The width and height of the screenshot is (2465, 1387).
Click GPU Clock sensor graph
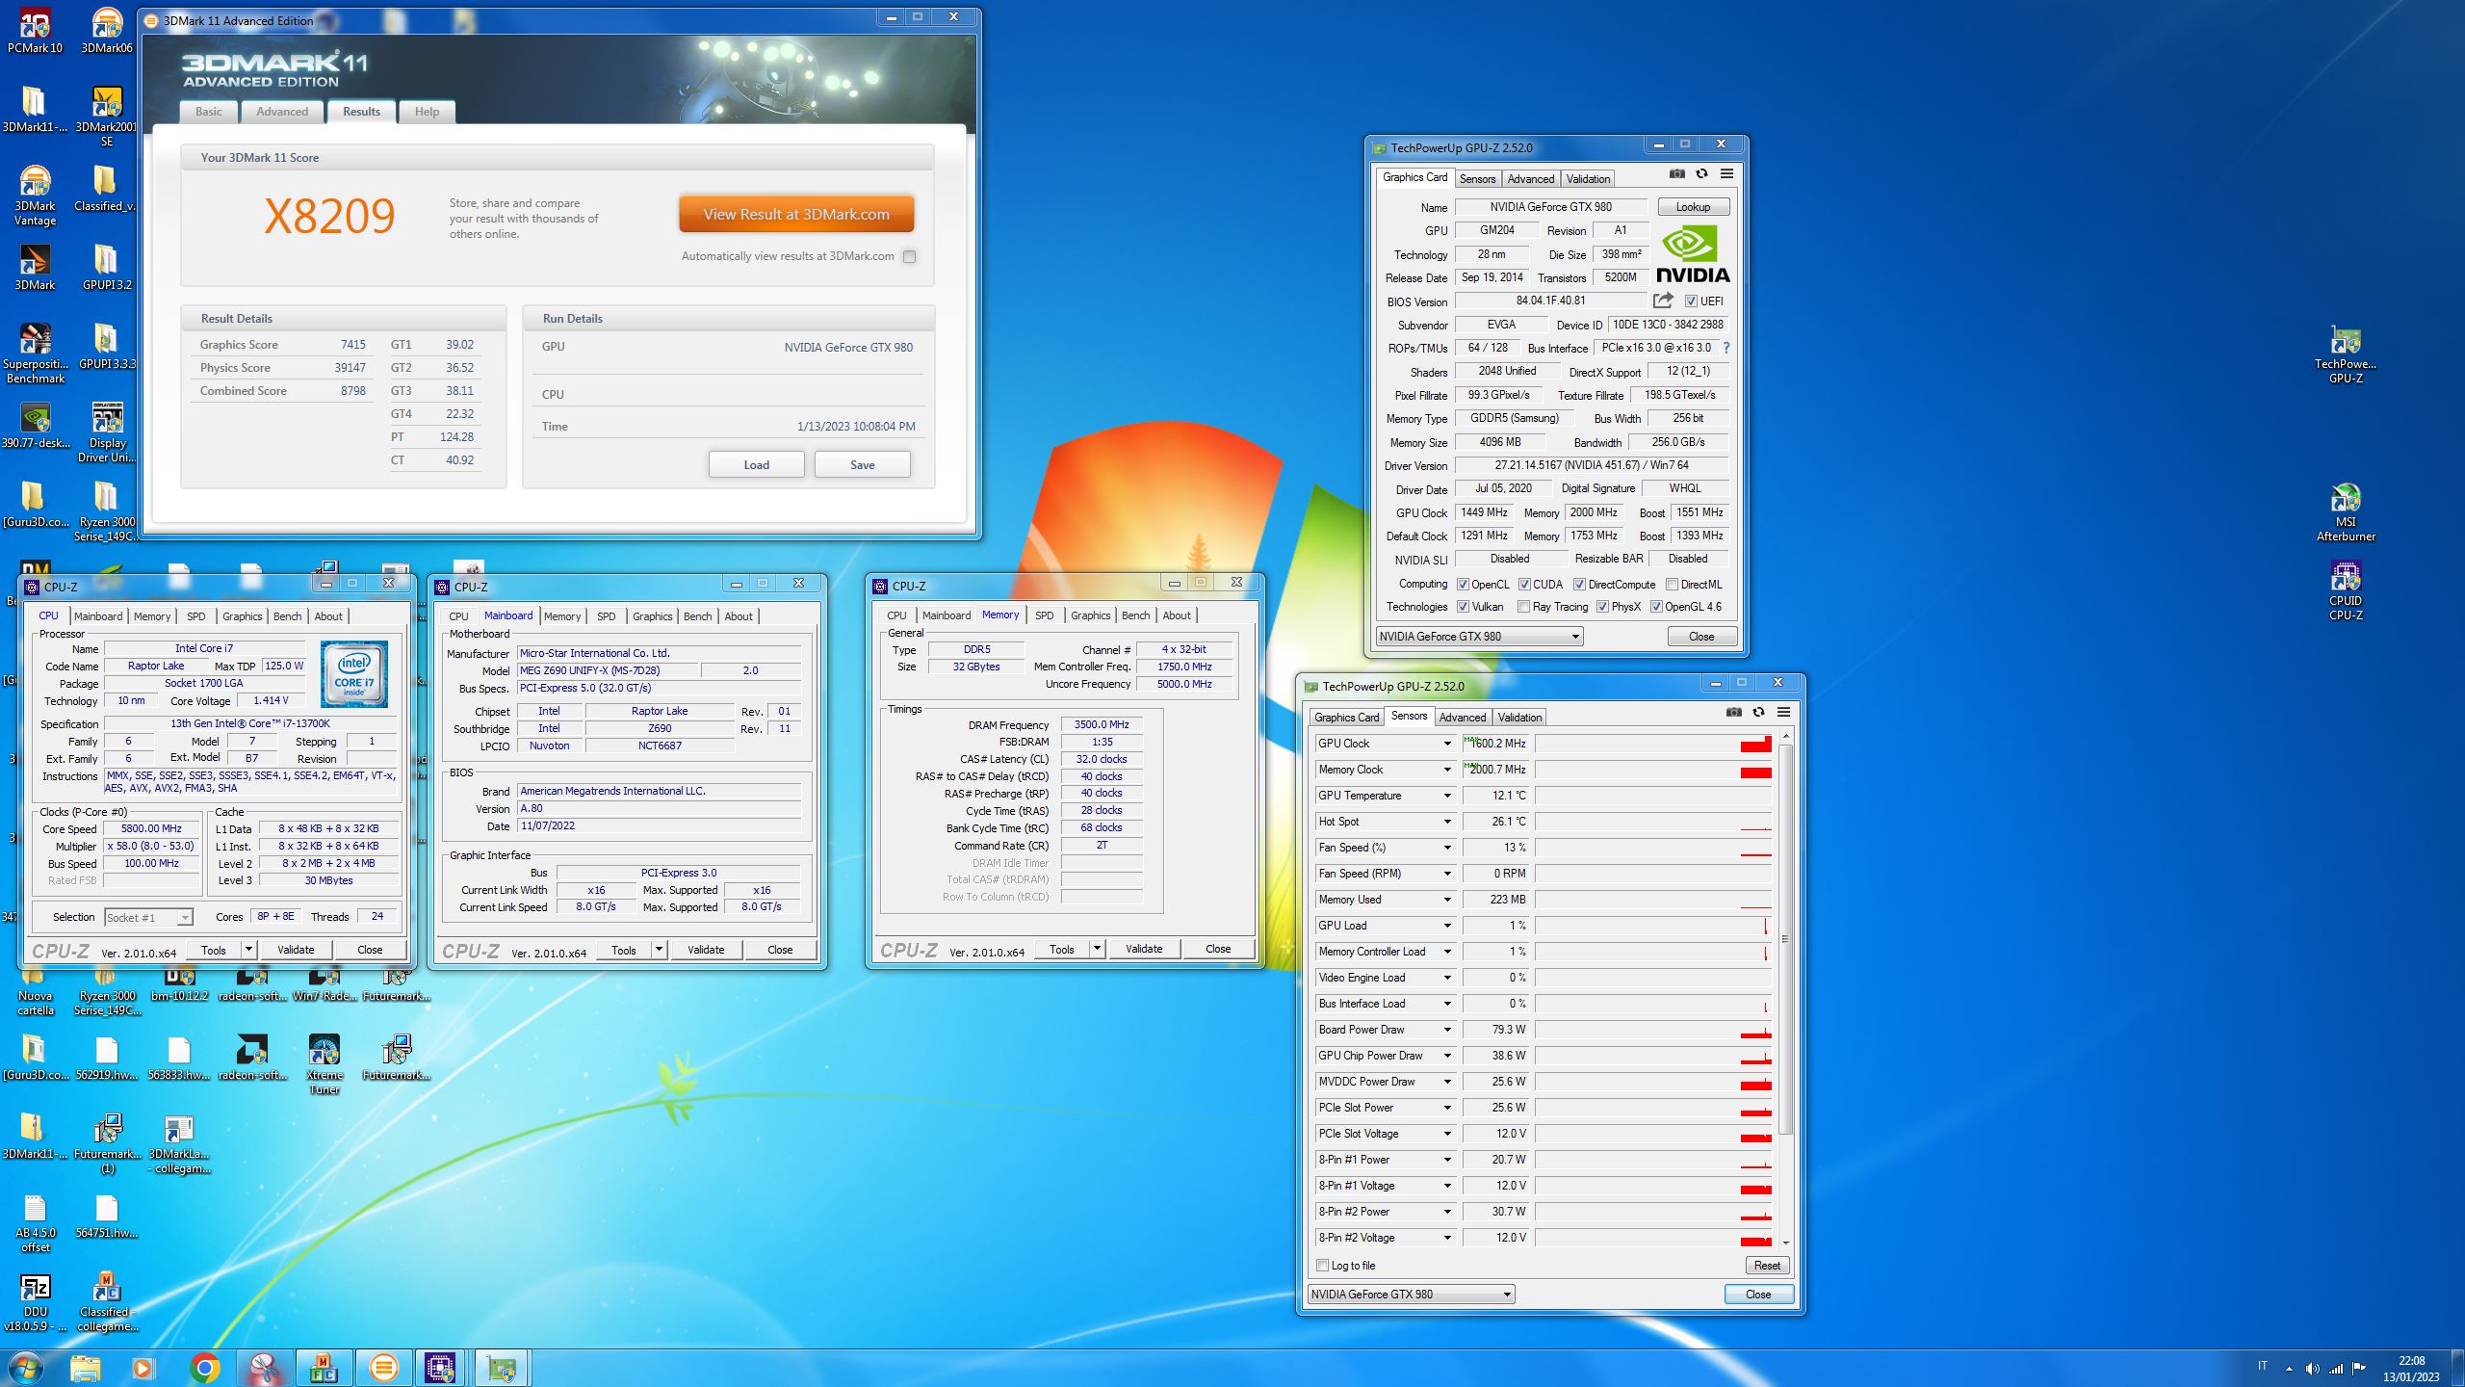[x=1653, y=744]
